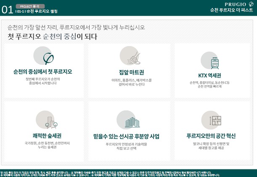This screenshot has height=177, width=257.
Task: Click the heading 푸르지오만의 공간 혁신
Action: pyautogui.click(x=211, y=136)
